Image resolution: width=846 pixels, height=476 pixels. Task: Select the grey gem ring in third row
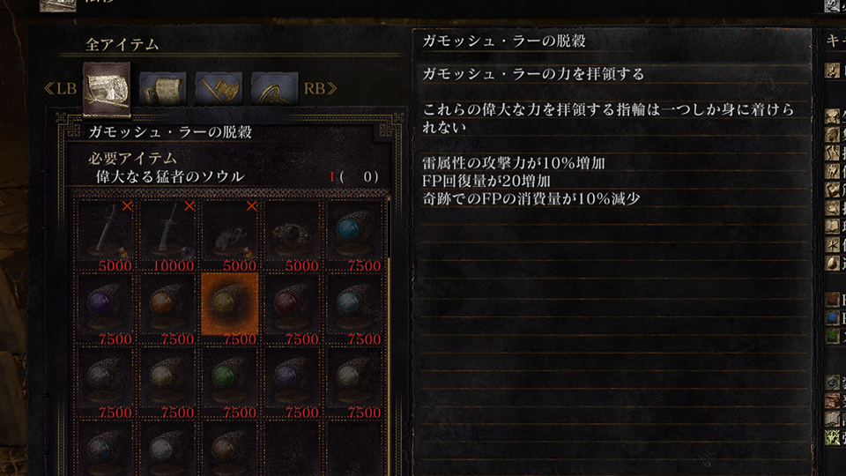tap(106, 382)
